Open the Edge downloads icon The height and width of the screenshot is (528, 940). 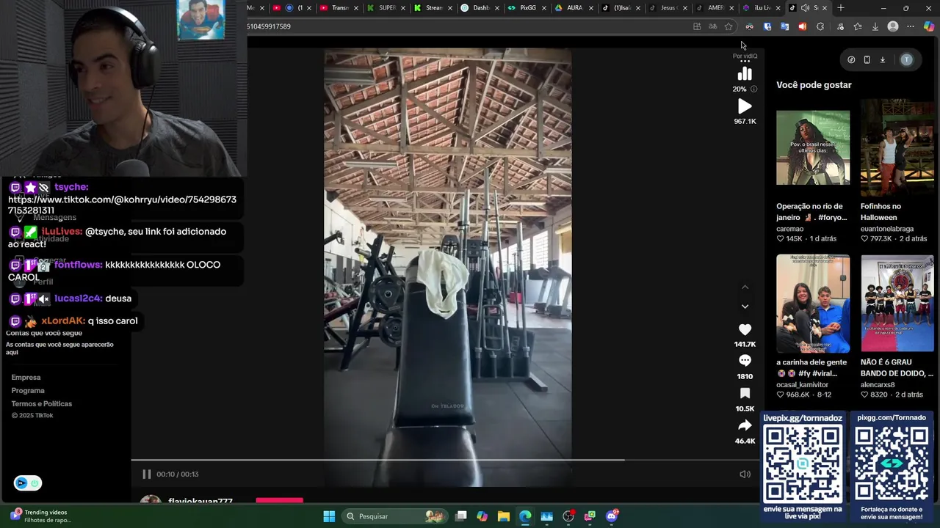tap(875, 26)
